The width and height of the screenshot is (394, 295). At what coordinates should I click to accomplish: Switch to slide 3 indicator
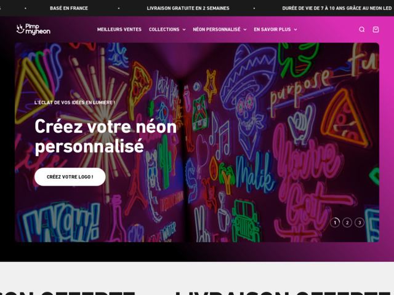[x=360, y=222]
